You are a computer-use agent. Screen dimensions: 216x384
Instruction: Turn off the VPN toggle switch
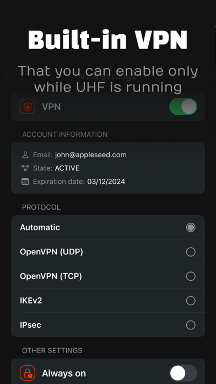coord(183,106)
